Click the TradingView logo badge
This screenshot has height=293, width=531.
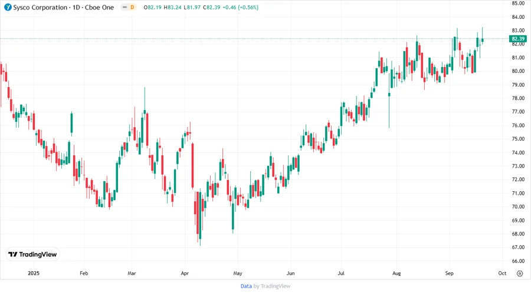(33, 255)
